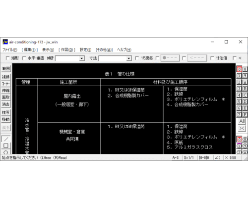The height and width of the screenshot is (198, 248).
Task: Click the layer invert X button
Action: point(242,128)
